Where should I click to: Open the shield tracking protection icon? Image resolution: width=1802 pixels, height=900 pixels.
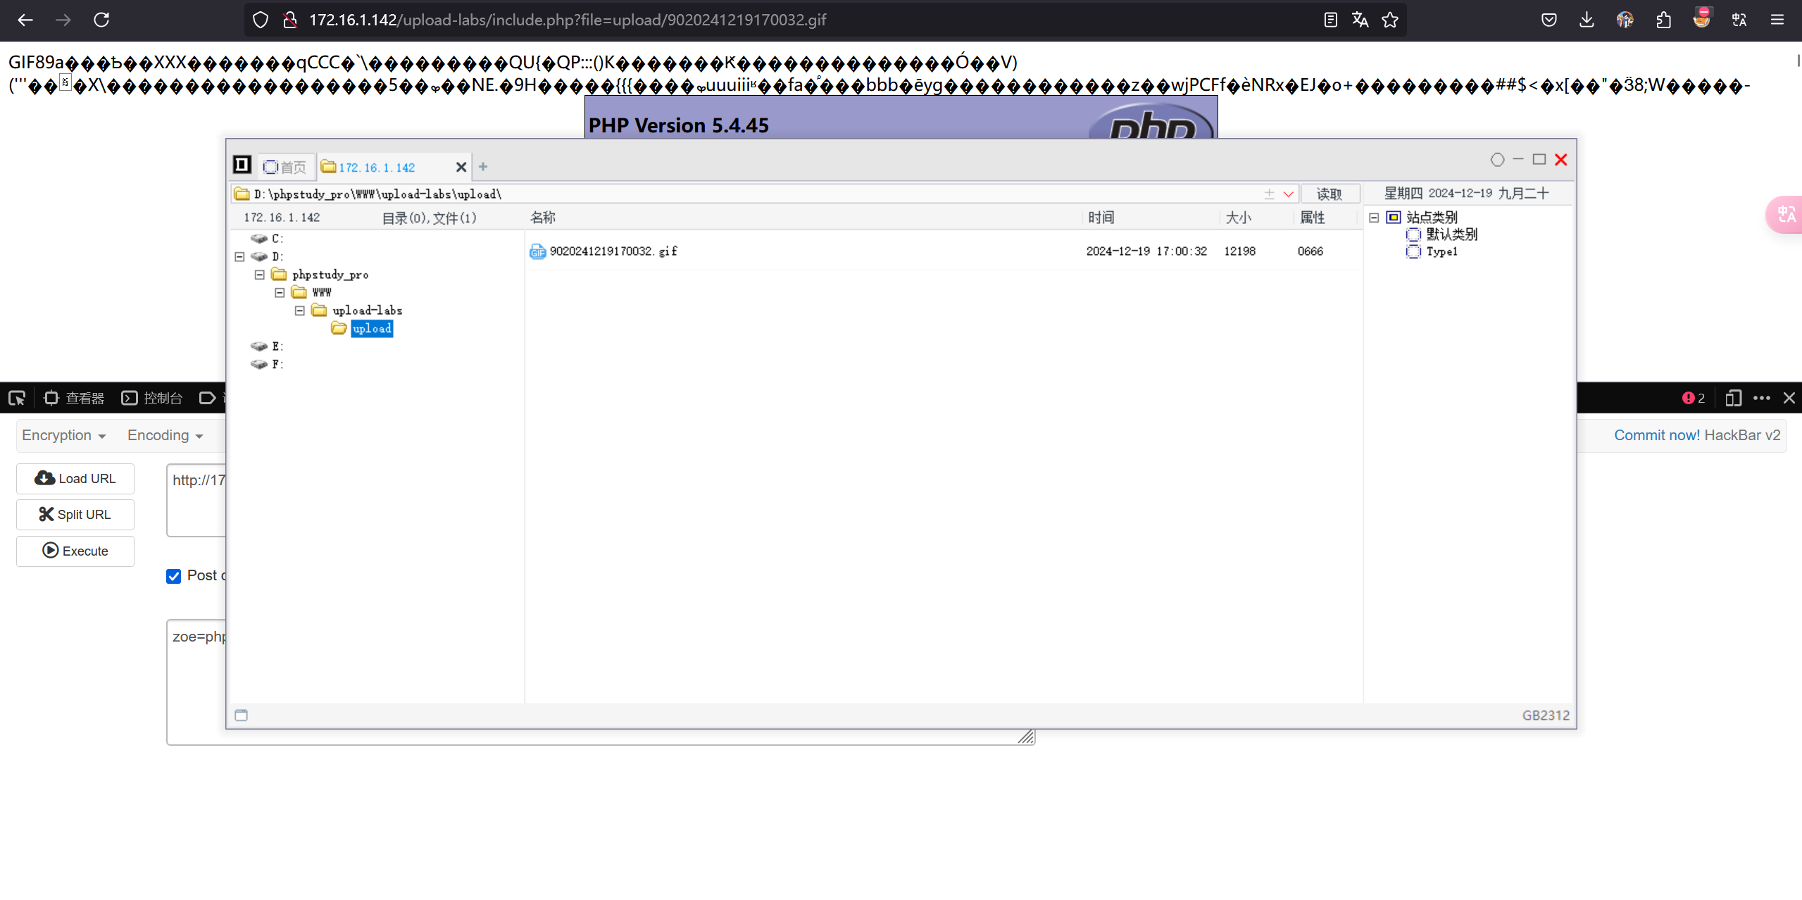point(261,20)
